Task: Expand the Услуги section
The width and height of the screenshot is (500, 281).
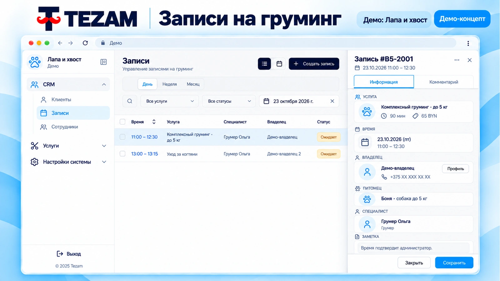Action: (x=68, y=146)
